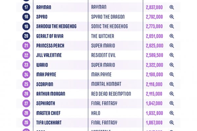The height and width of the screenshot is (131, 197).
Task: Click the magnifier icon for Scorpion
Action: click(x=172, y=84)
